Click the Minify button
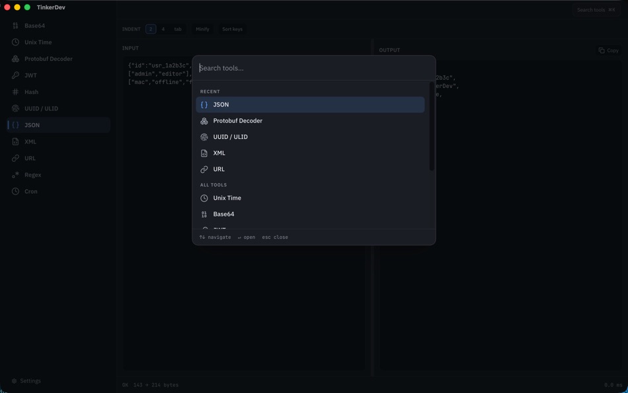The image size is (628, 393). (x=202, y=29)
